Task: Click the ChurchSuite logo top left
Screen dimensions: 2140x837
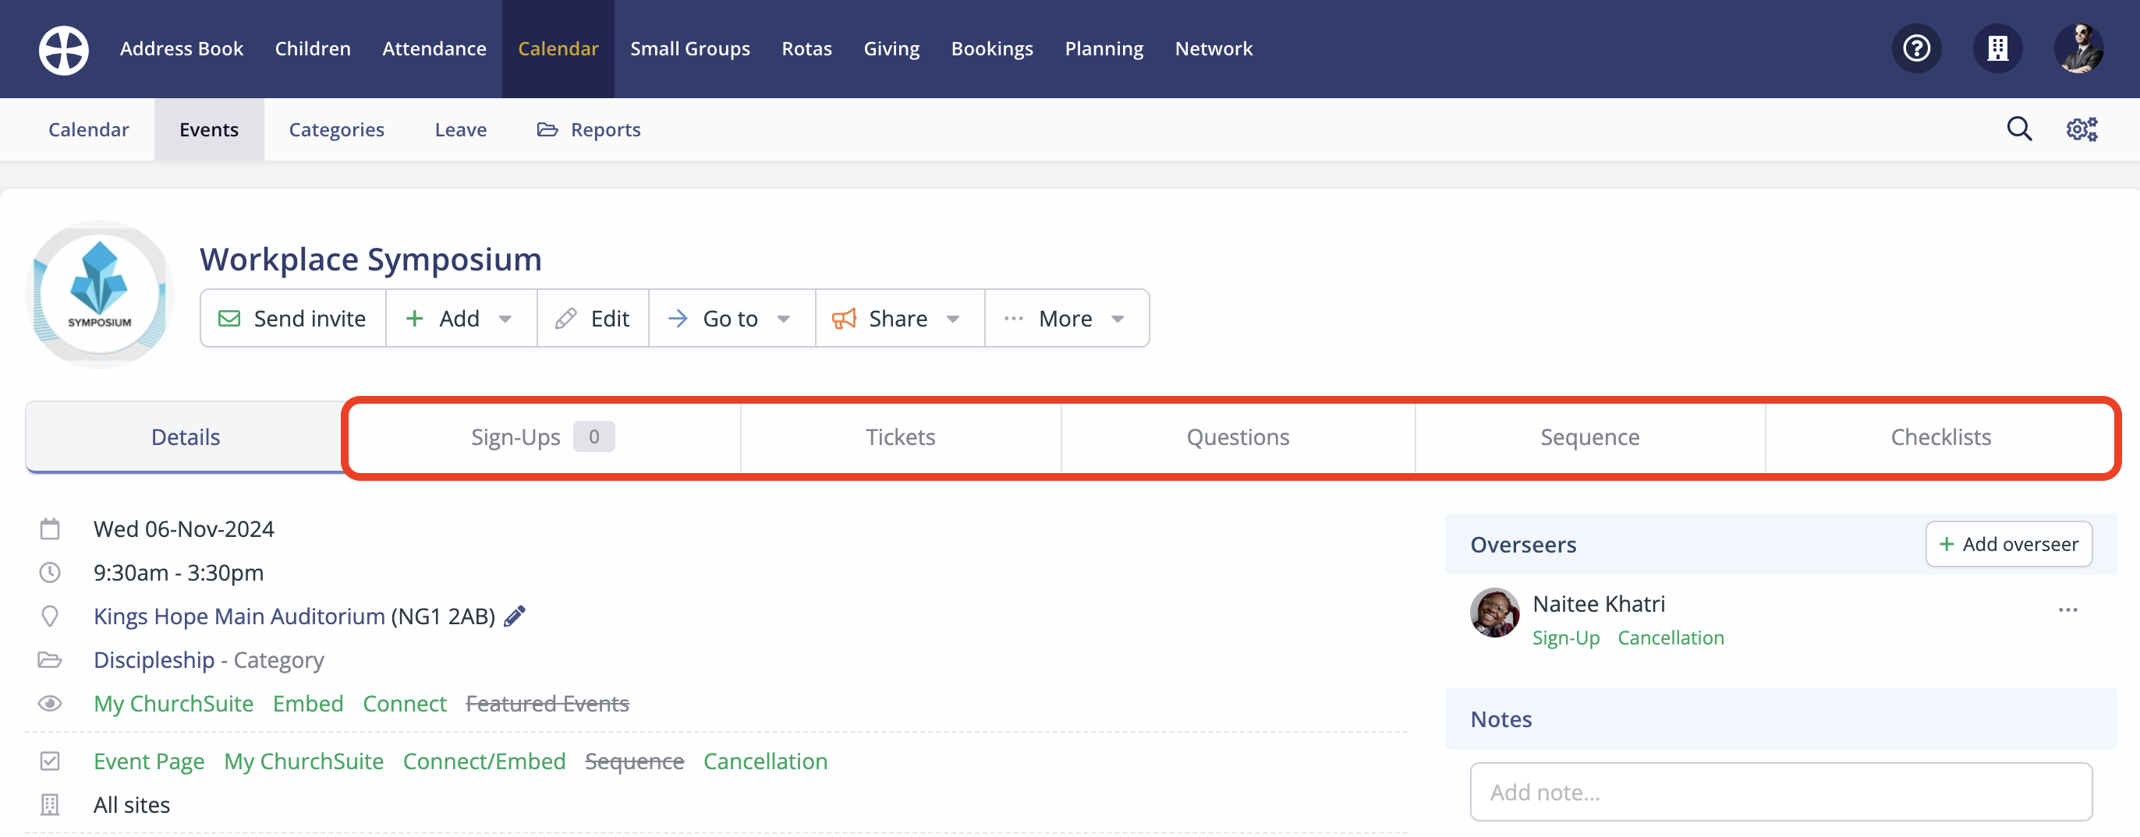Action: pyautogui.click(x=62, y=49)
